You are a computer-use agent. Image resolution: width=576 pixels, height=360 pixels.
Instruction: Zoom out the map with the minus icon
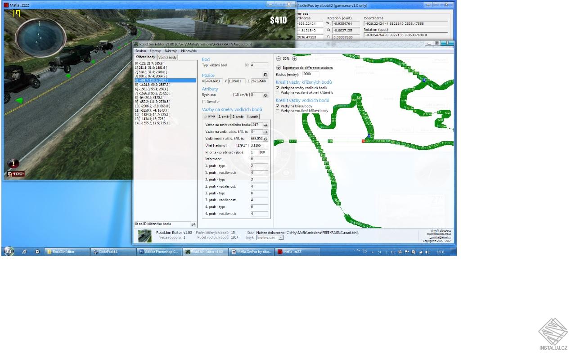pyautogui.click(x=278, y=59)
